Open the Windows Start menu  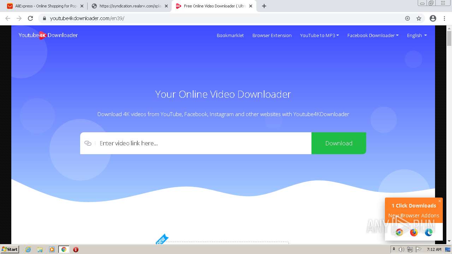coord(10,249)
